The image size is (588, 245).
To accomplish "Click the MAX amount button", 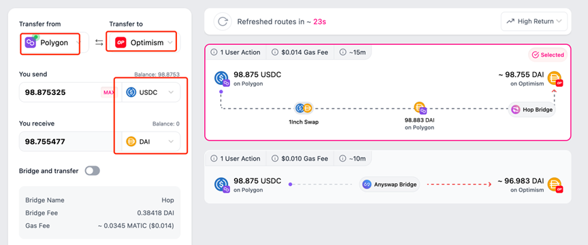I will pos(109,92).
